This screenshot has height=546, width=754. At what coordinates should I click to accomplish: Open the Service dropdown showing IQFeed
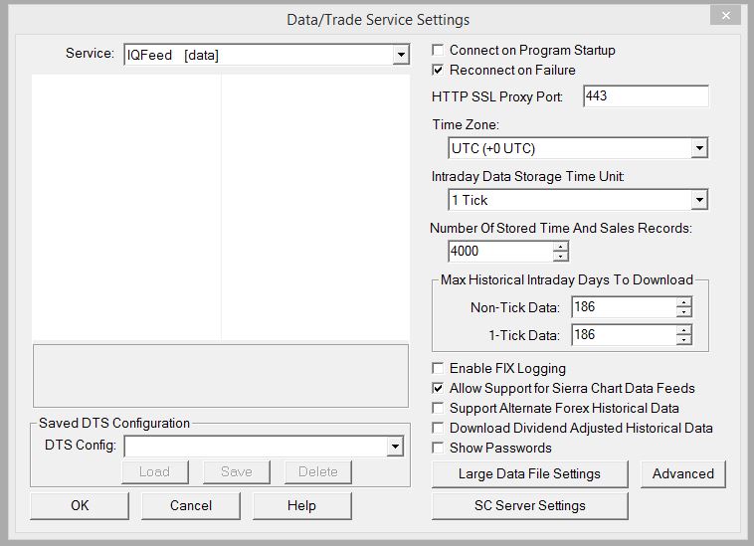pyautogui.click(x=400, y=56)
